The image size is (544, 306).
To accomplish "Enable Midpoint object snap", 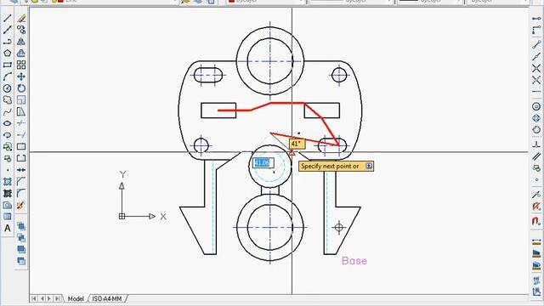I will [536, 57].
